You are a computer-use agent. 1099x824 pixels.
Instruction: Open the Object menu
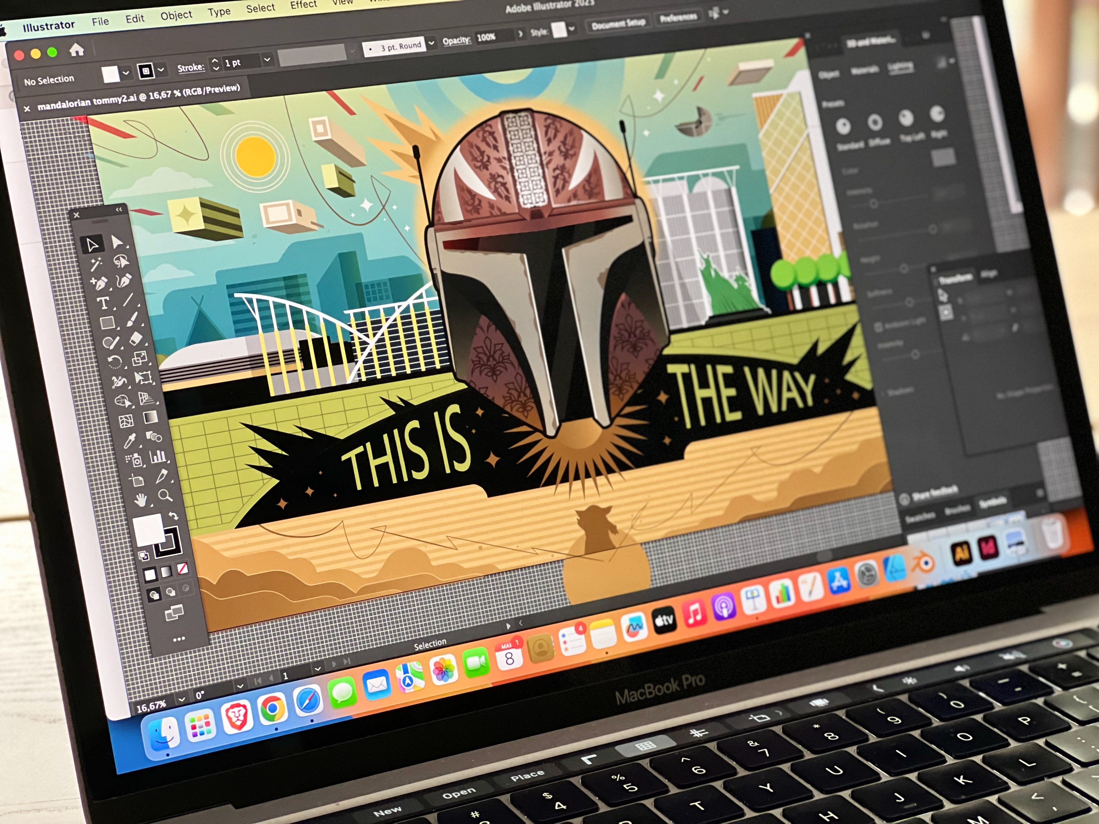(176, 15)
